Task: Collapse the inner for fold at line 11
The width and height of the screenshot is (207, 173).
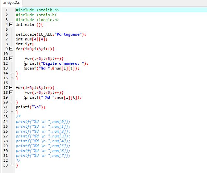Action: coord(11,59)
